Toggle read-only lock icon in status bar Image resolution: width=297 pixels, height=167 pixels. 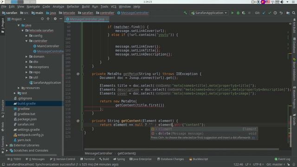pyautogui.click(x=289, y=165)
